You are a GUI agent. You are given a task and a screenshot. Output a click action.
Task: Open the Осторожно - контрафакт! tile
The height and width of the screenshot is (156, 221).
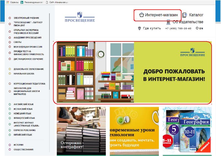pos(81,131)
